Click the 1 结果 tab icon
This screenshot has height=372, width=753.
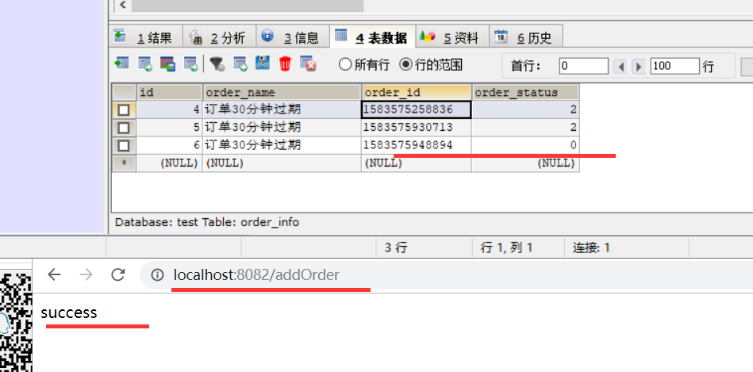tap(120, 36)
